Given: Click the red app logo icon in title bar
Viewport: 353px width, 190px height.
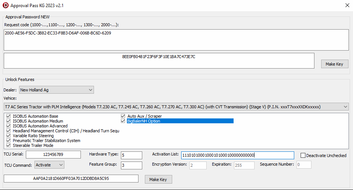Looking at the screenshot, I should (5, 5).
